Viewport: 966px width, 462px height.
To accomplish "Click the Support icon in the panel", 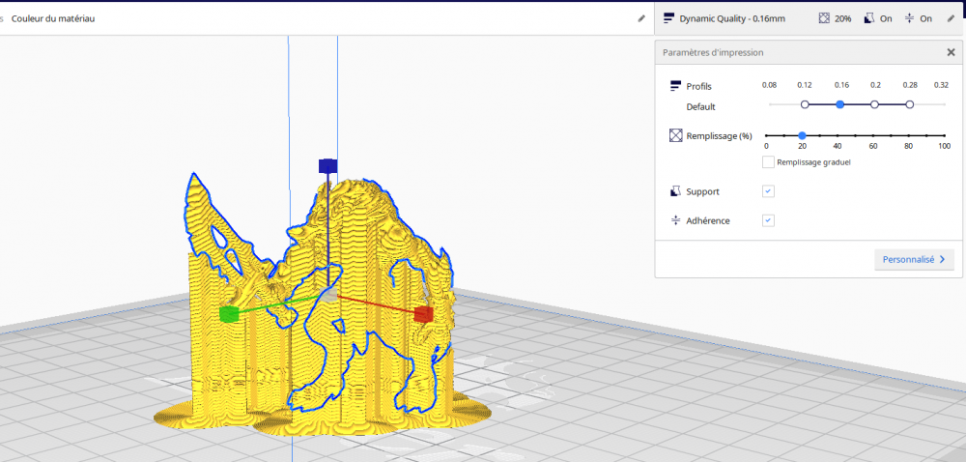I will [x=675, y=191].
